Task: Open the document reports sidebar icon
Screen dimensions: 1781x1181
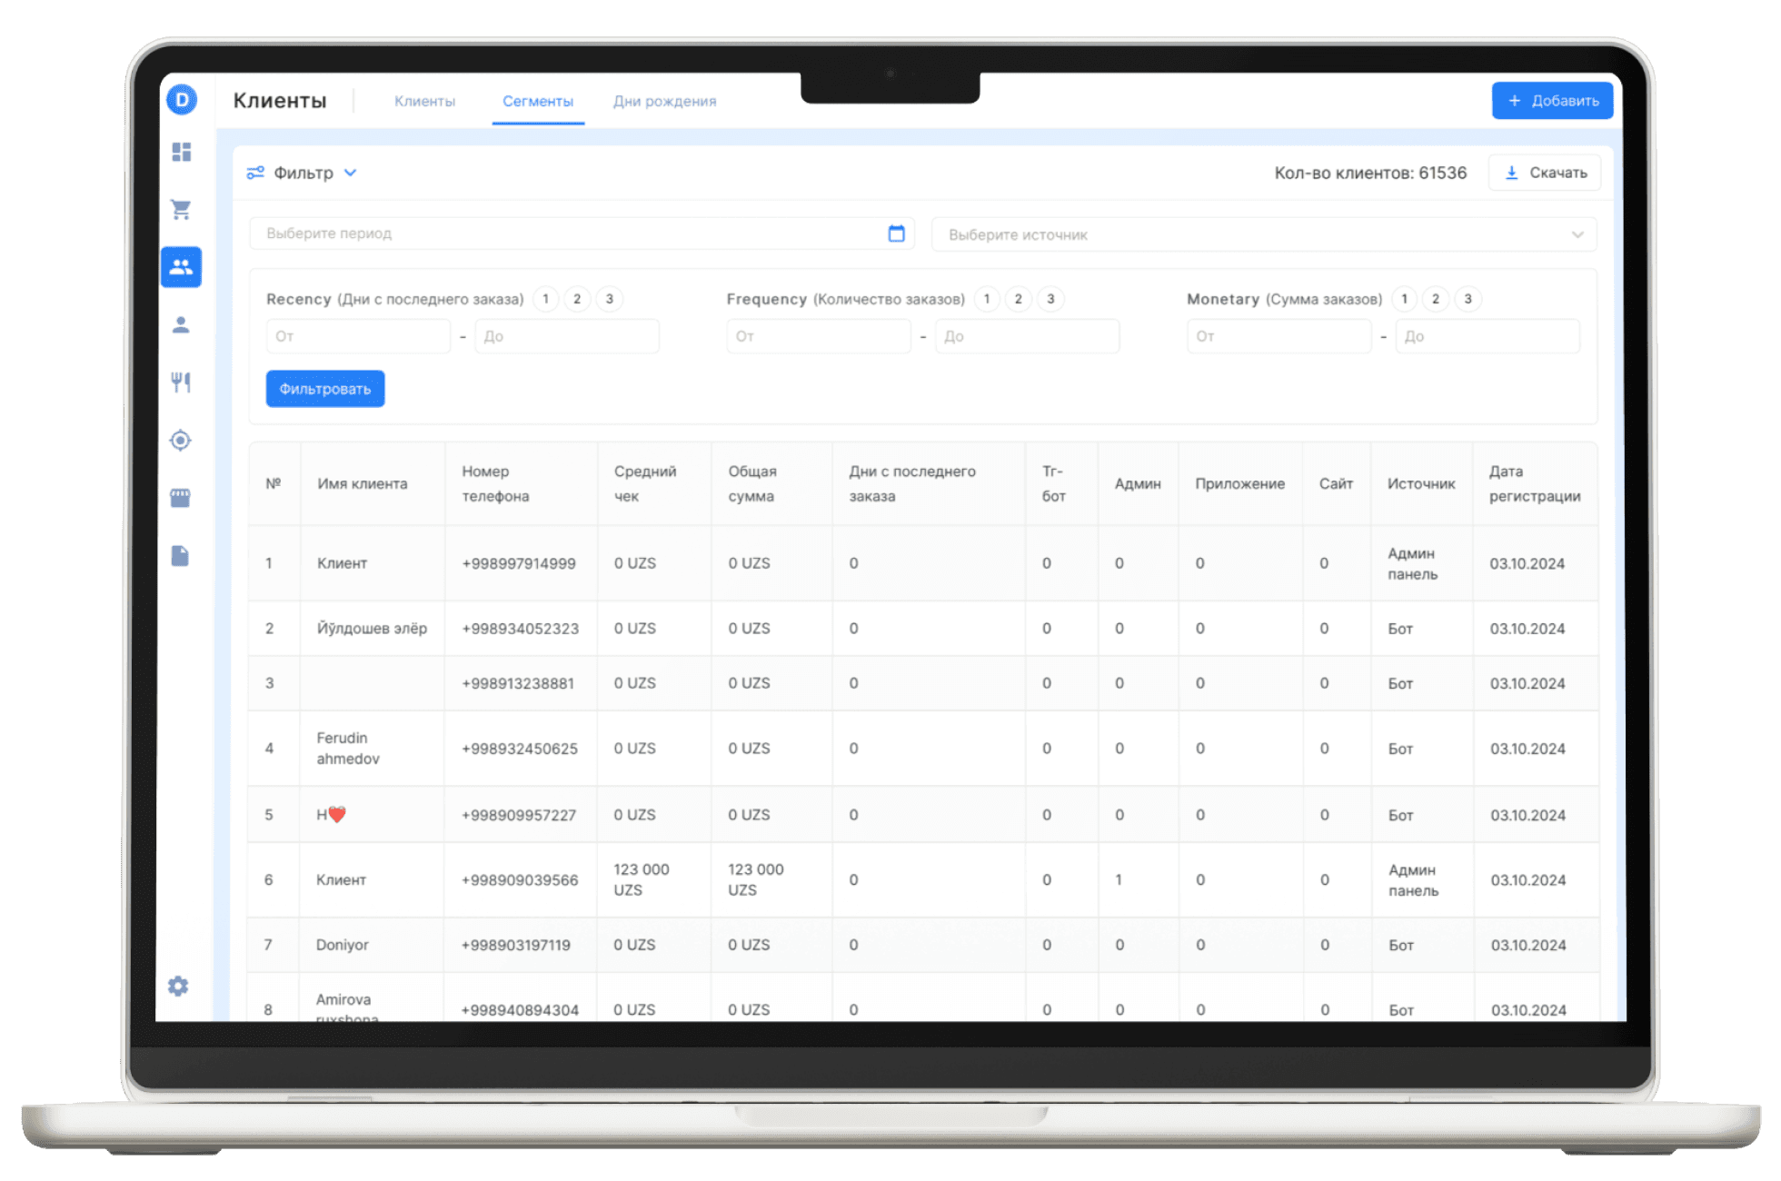Action: 181,556
